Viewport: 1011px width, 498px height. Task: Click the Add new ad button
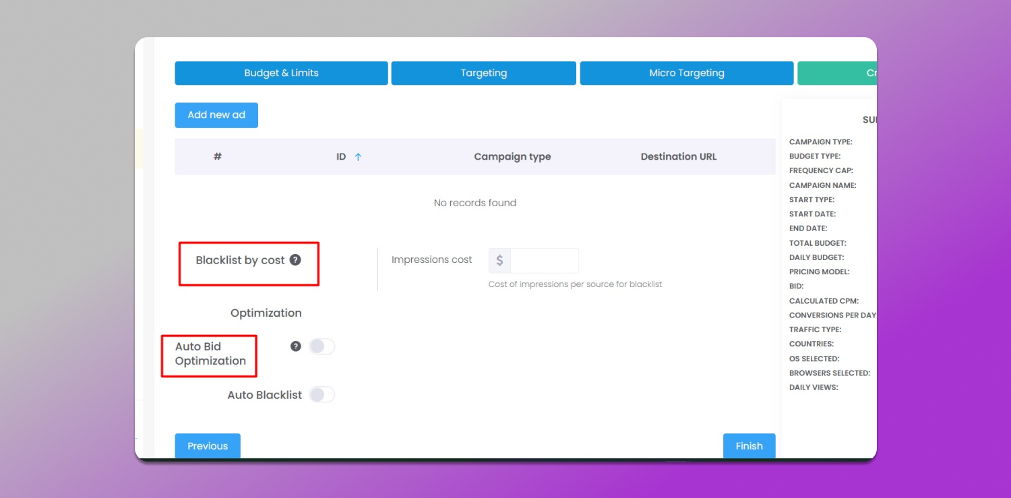coord(216,115)
